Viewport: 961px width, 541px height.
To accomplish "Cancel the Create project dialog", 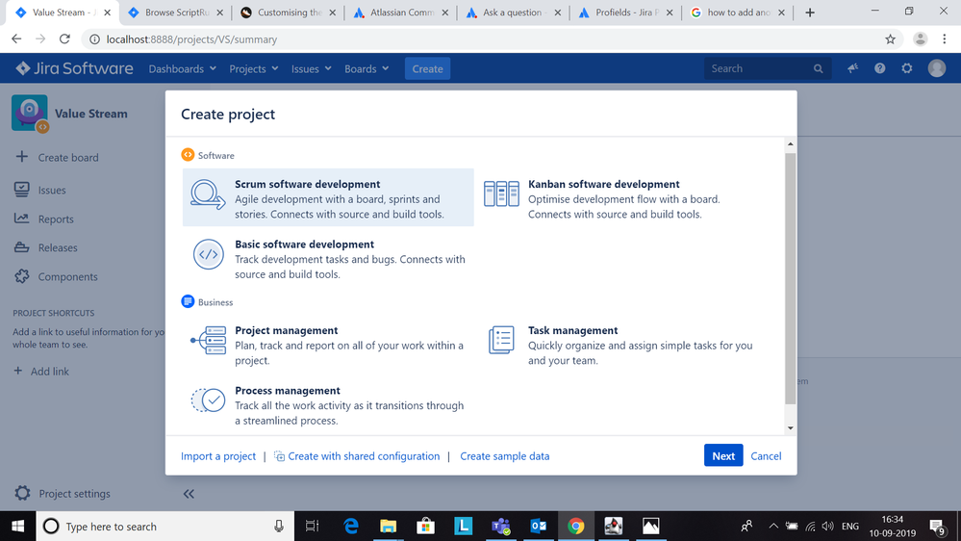I will [766, 455].
